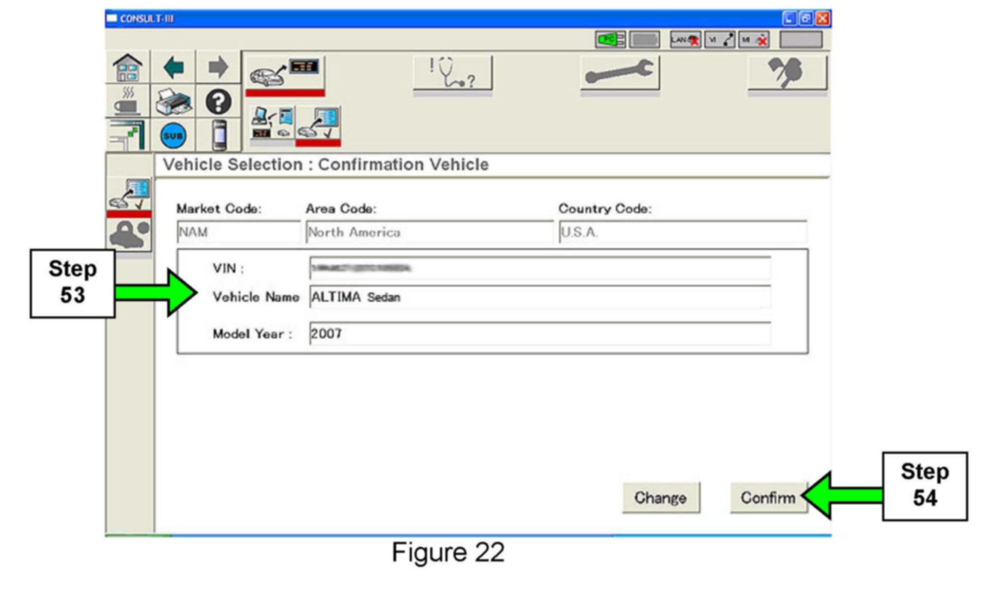Click the LAN connection status indicator
The width and height of the screenshot is (992, 589).
[x=685, y=40]
